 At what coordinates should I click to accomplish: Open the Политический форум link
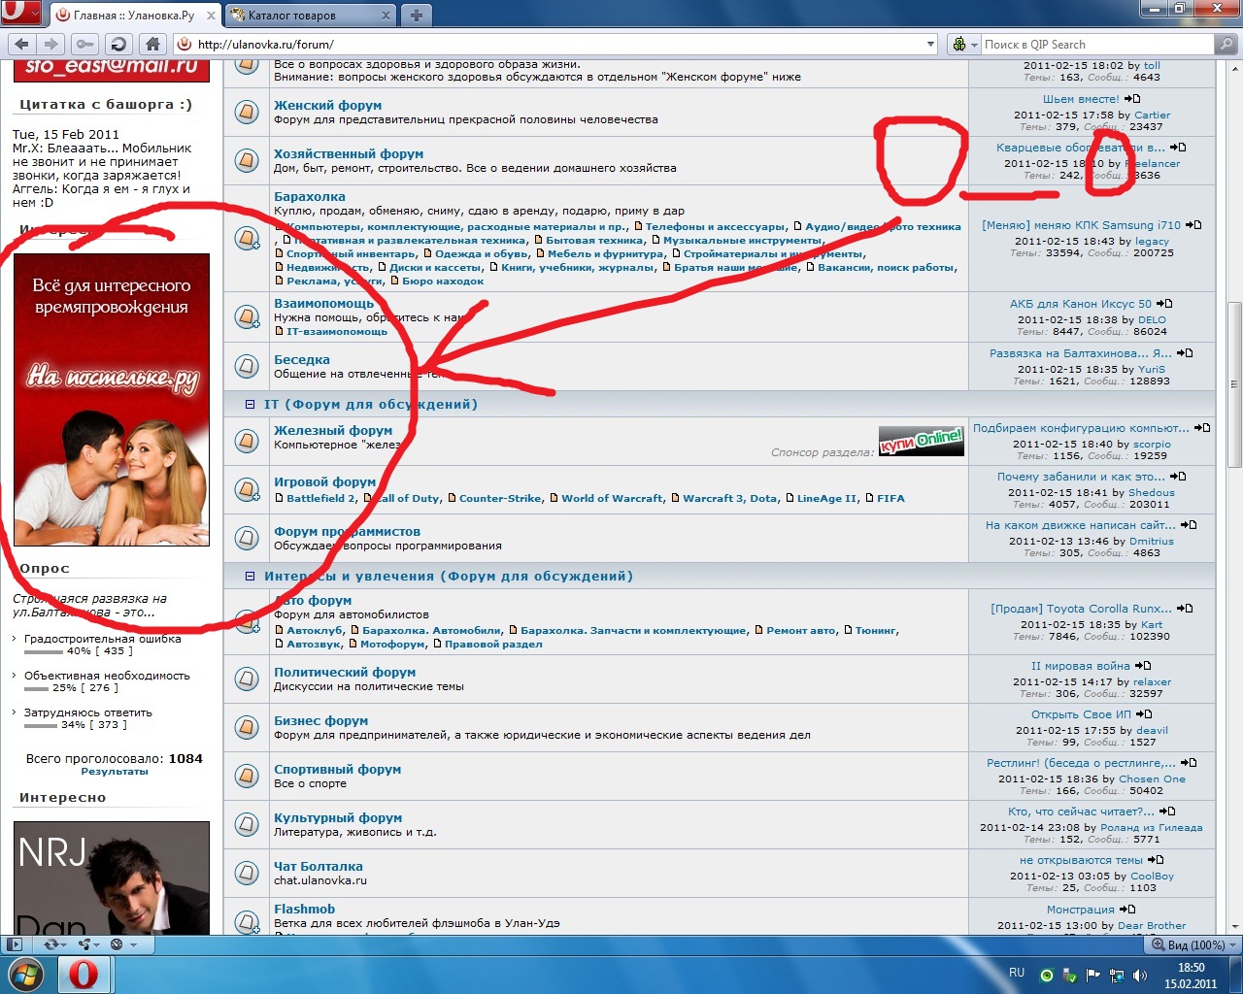pyautogui.click(x=344, y=672)
